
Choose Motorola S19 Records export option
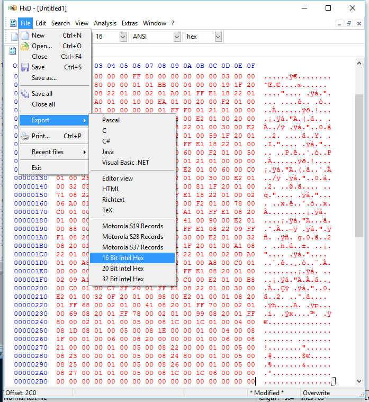tap(132, 226)
